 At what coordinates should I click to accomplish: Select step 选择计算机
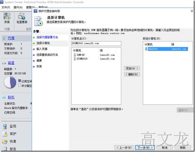point(43,43)
